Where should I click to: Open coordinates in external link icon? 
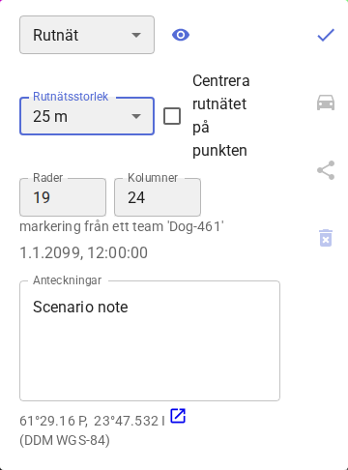178,416
